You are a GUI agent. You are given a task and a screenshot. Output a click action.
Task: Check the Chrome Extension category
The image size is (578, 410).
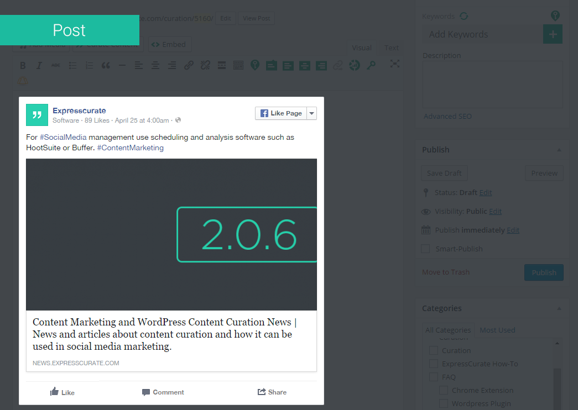444,390
